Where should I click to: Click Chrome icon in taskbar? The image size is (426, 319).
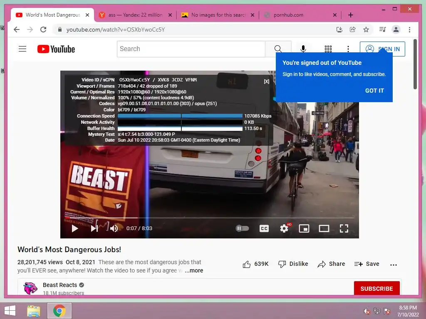pos(59,311)
